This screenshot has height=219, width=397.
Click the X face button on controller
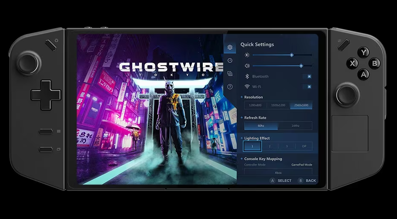[353, 63]
